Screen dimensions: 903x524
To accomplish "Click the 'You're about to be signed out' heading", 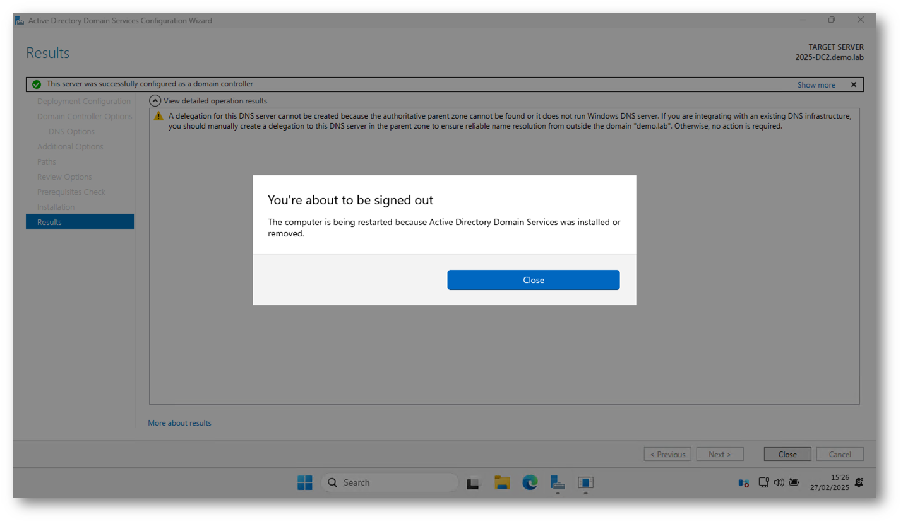I will (x=350, y=201).
